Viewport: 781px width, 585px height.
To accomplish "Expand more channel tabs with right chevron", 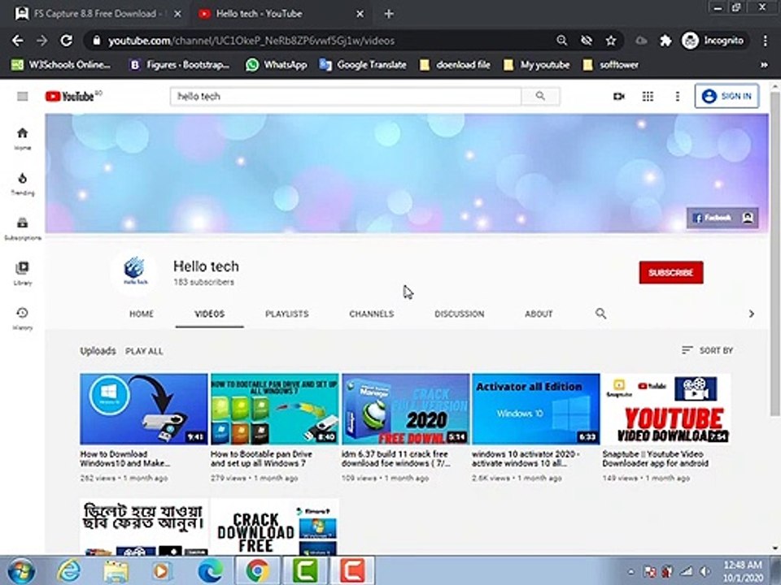I will coord(751,314).
